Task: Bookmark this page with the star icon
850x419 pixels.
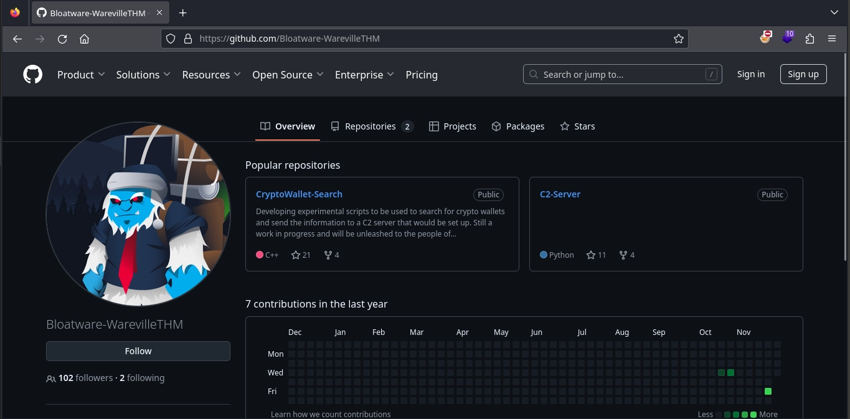Action: tap(678, 39)
